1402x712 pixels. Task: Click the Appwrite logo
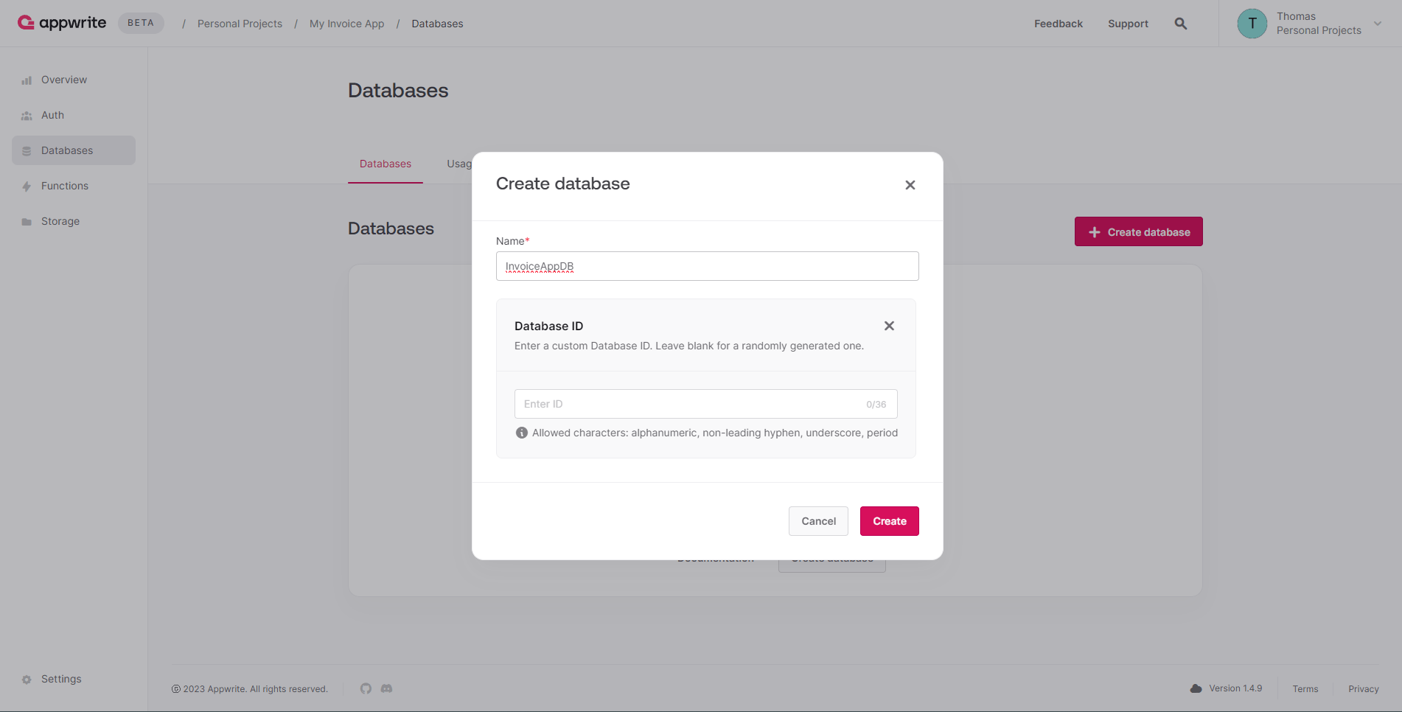click(62, 23)
